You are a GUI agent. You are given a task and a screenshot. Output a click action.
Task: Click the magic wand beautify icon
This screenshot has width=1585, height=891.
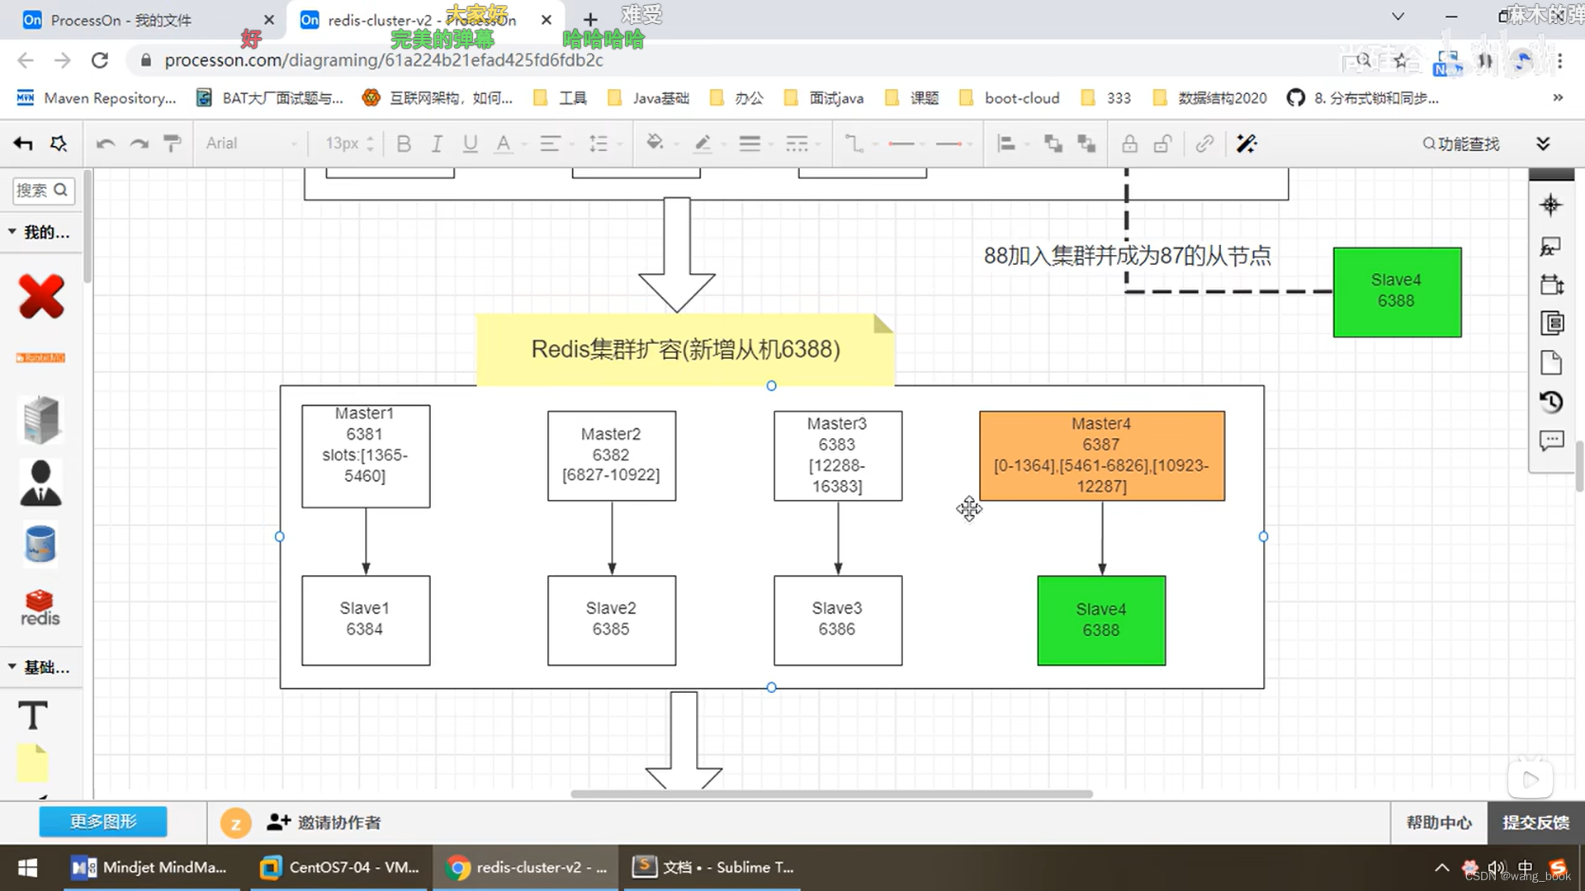[1247, 144]
